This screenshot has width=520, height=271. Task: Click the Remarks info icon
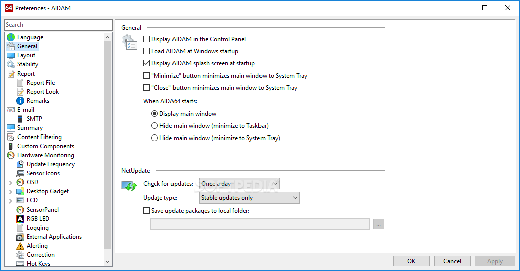(20, 101)
